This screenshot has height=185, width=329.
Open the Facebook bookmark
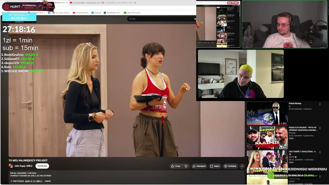tap(96, 13)
